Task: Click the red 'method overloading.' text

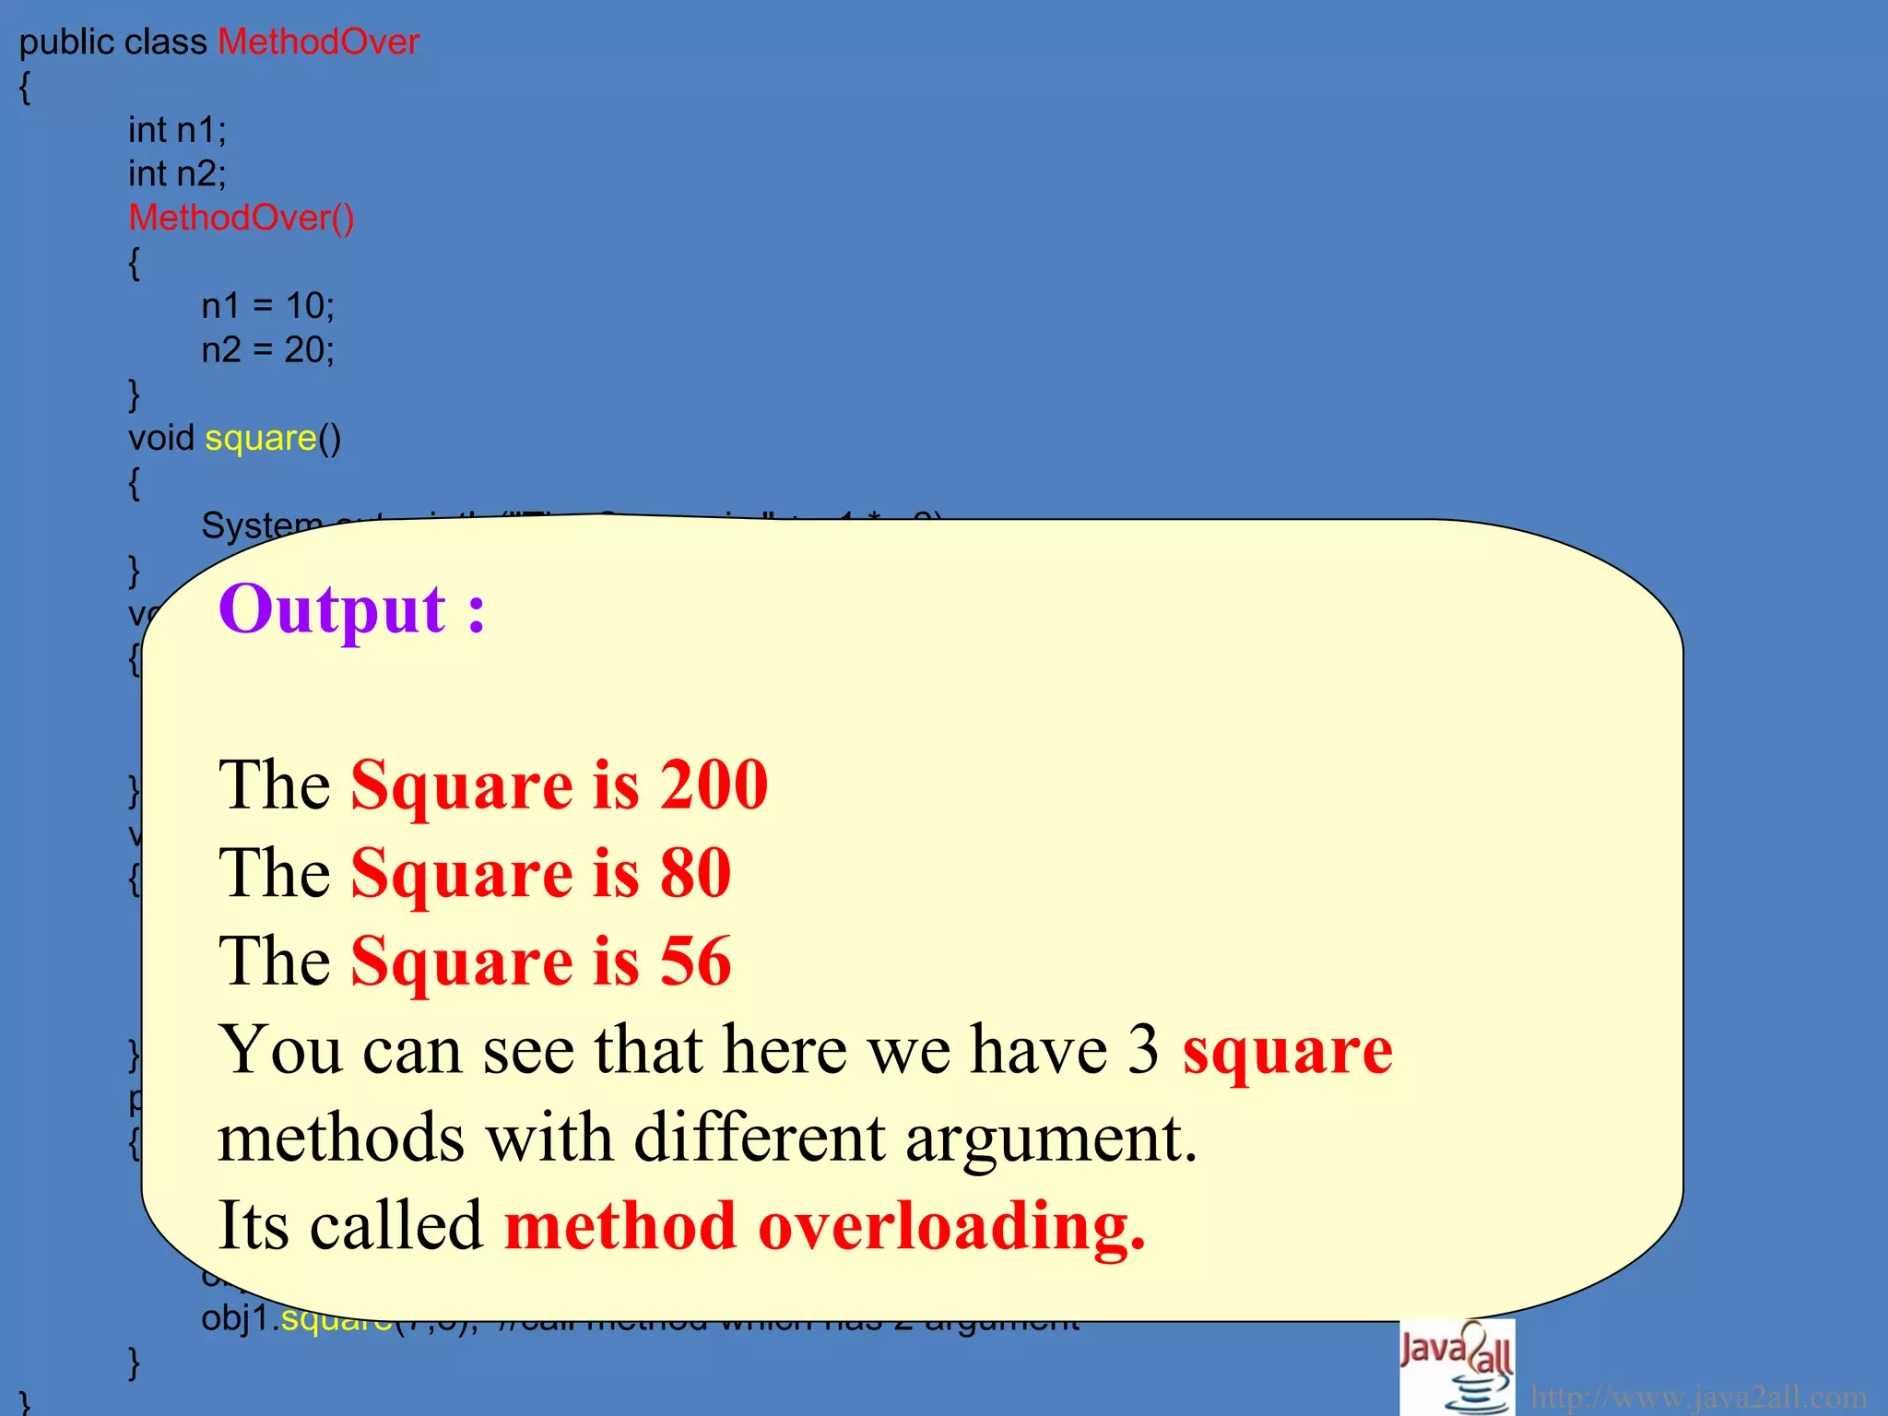Action: point(825,1227)
